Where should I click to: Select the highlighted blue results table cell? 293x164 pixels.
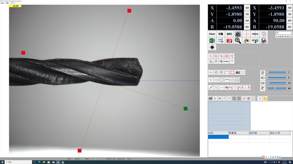pyautogui.click(x=218, y=137)
